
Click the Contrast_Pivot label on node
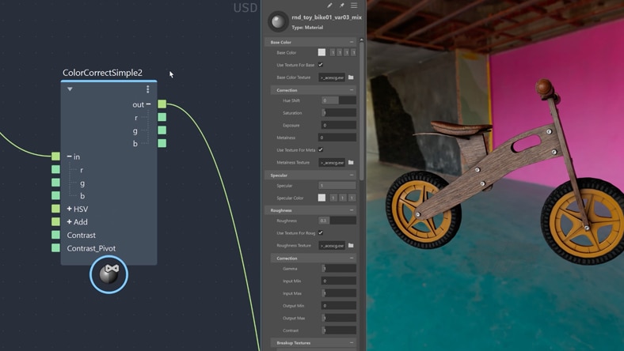click(91, 248)
